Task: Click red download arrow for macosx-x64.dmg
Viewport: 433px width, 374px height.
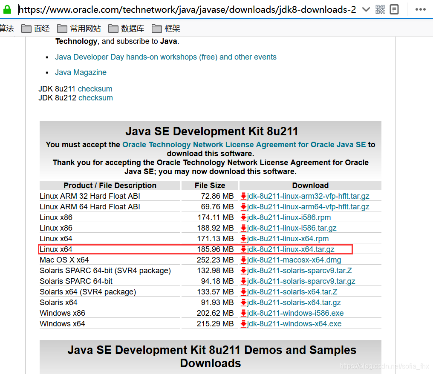Action: click(x=243, y=260)
